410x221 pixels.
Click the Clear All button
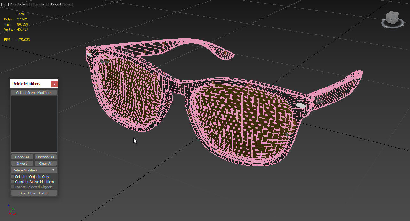(x=45, y=163)
